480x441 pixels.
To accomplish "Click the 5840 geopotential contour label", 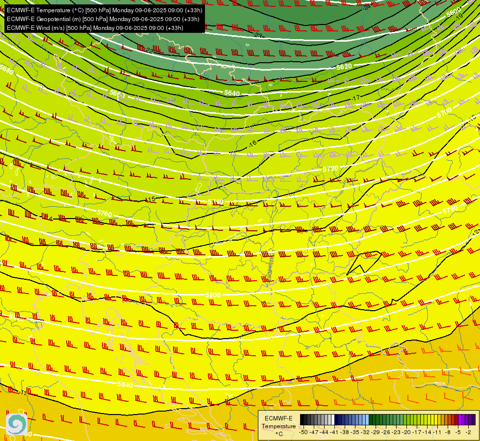I will [125, 385].
